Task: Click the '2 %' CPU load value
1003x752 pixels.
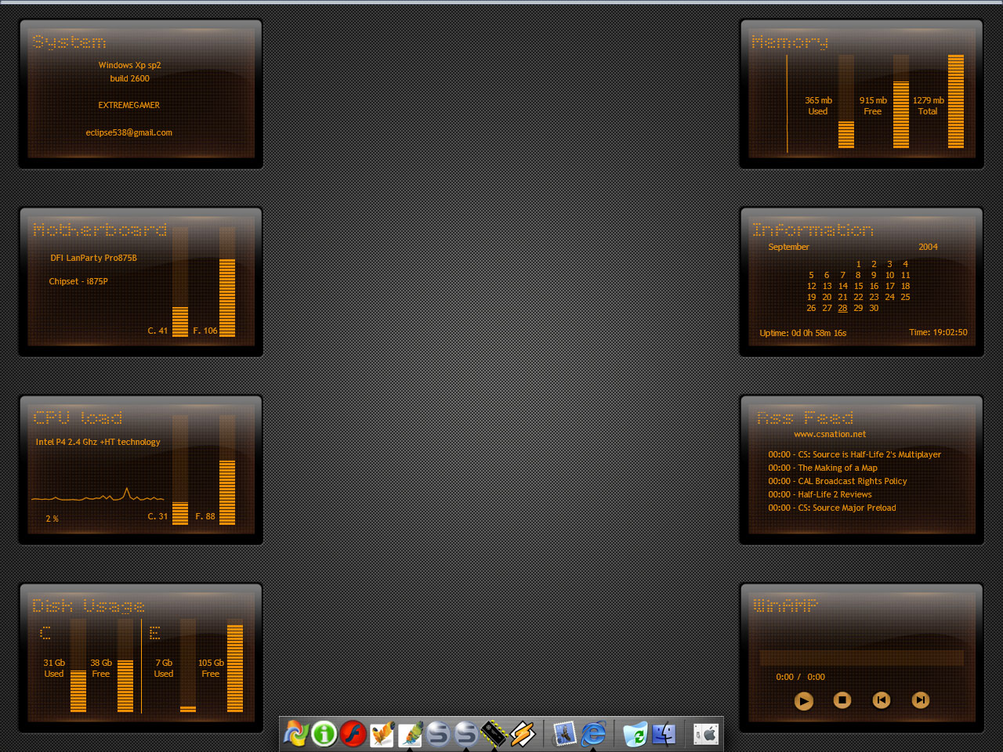Action: pos(52,519)
